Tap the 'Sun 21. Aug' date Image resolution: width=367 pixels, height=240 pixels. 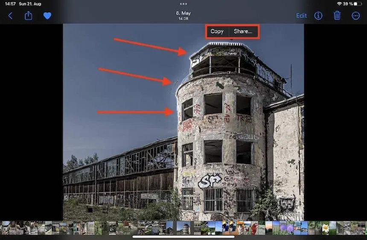pos(30,4)
